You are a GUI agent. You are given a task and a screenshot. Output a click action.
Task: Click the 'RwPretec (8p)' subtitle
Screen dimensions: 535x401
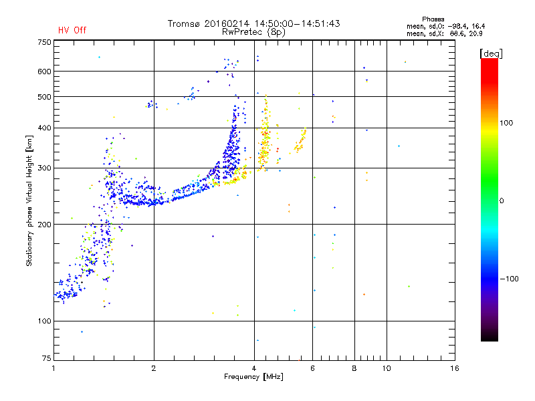[253, 32]
